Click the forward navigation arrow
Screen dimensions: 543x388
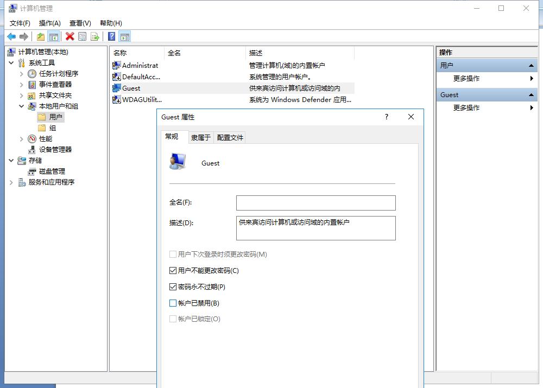coord(23,36)
